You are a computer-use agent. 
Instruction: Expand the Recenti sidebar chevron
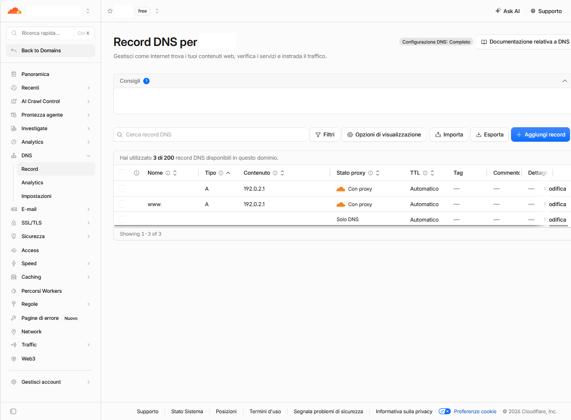coord(89,88)
